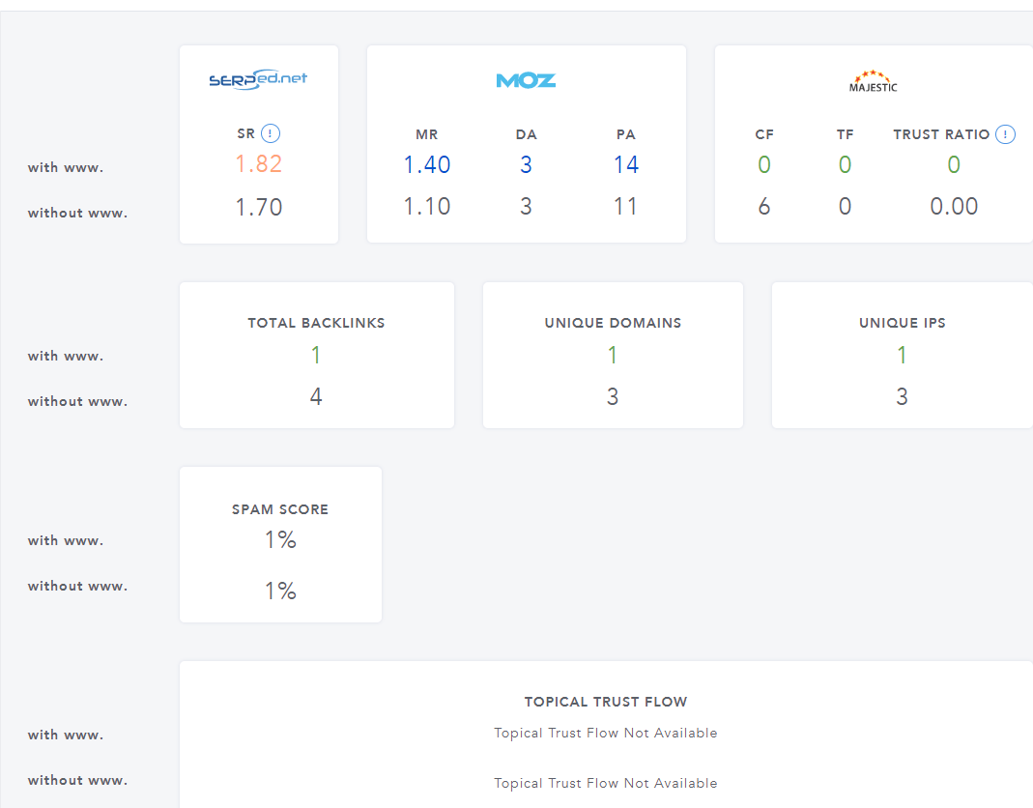Click the MOZ logo
The image size is (1033, 808).
point(526,80)
